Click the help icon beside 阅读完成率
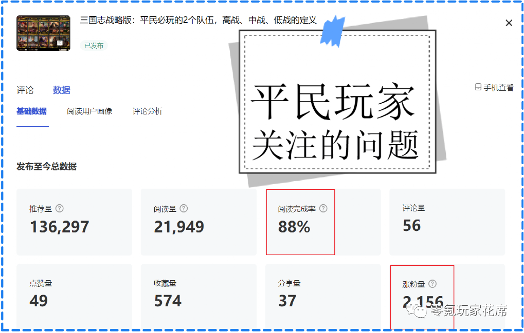This screenshot has height=333, width=524. coord(323,209)
